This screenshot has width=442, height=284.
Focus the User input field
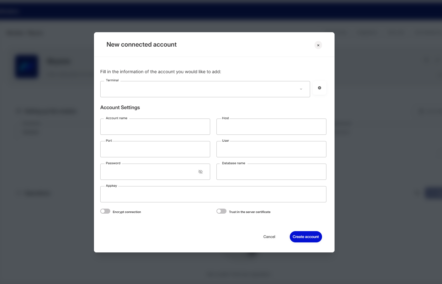(x=271, y=150)
